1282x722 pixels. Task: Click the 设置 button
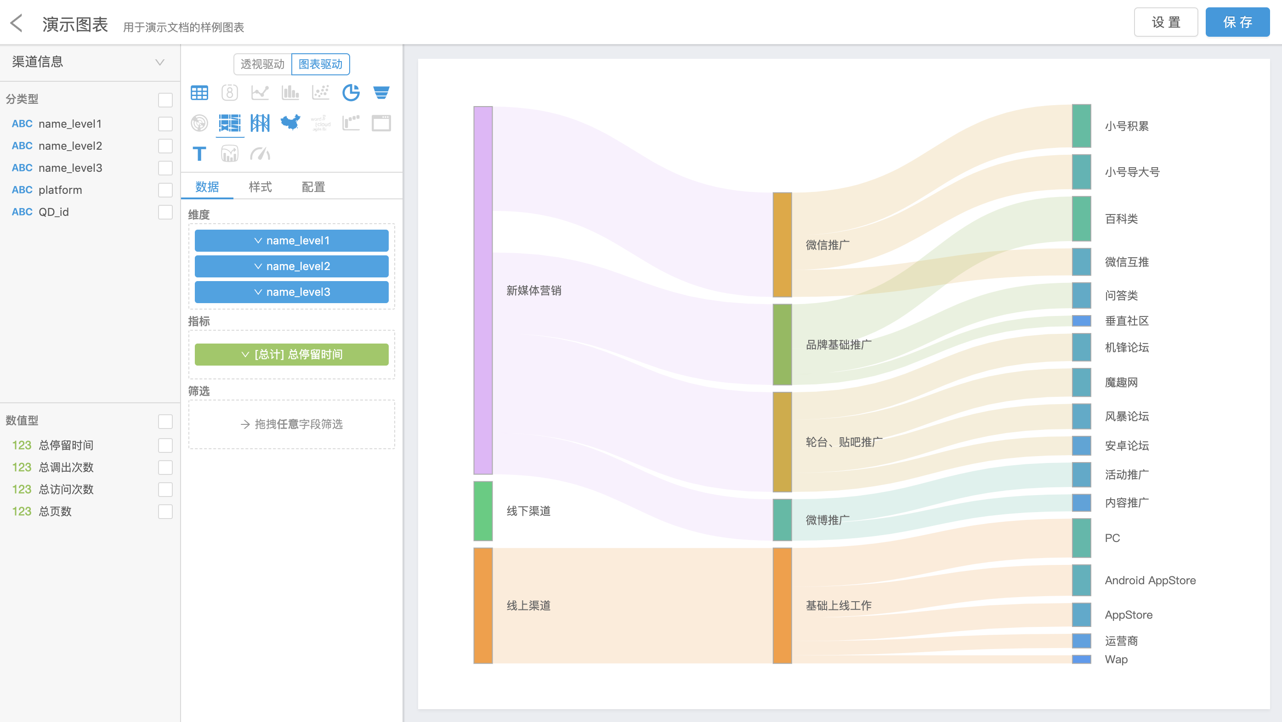click(1166, 23)
